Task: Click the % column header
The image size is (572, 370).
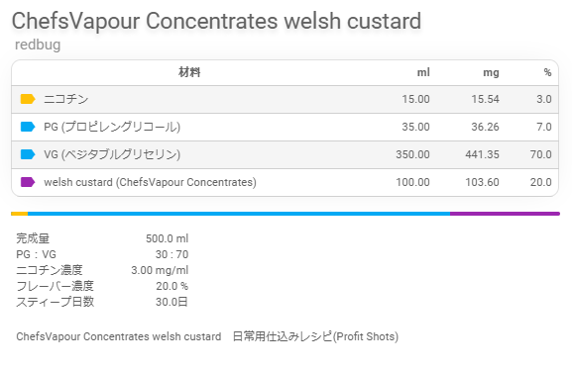Action: (x=547, y=72)
